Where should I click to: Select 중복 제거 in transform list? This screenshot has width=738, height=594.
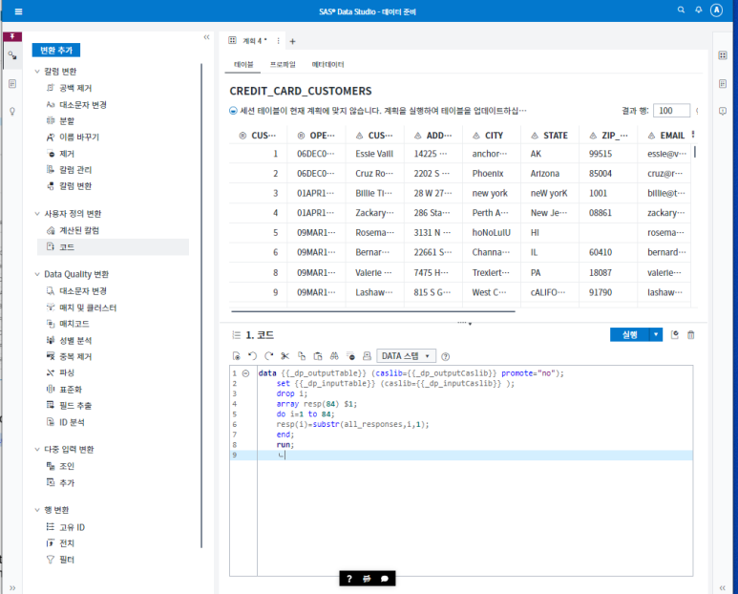[x=75, y=356]
